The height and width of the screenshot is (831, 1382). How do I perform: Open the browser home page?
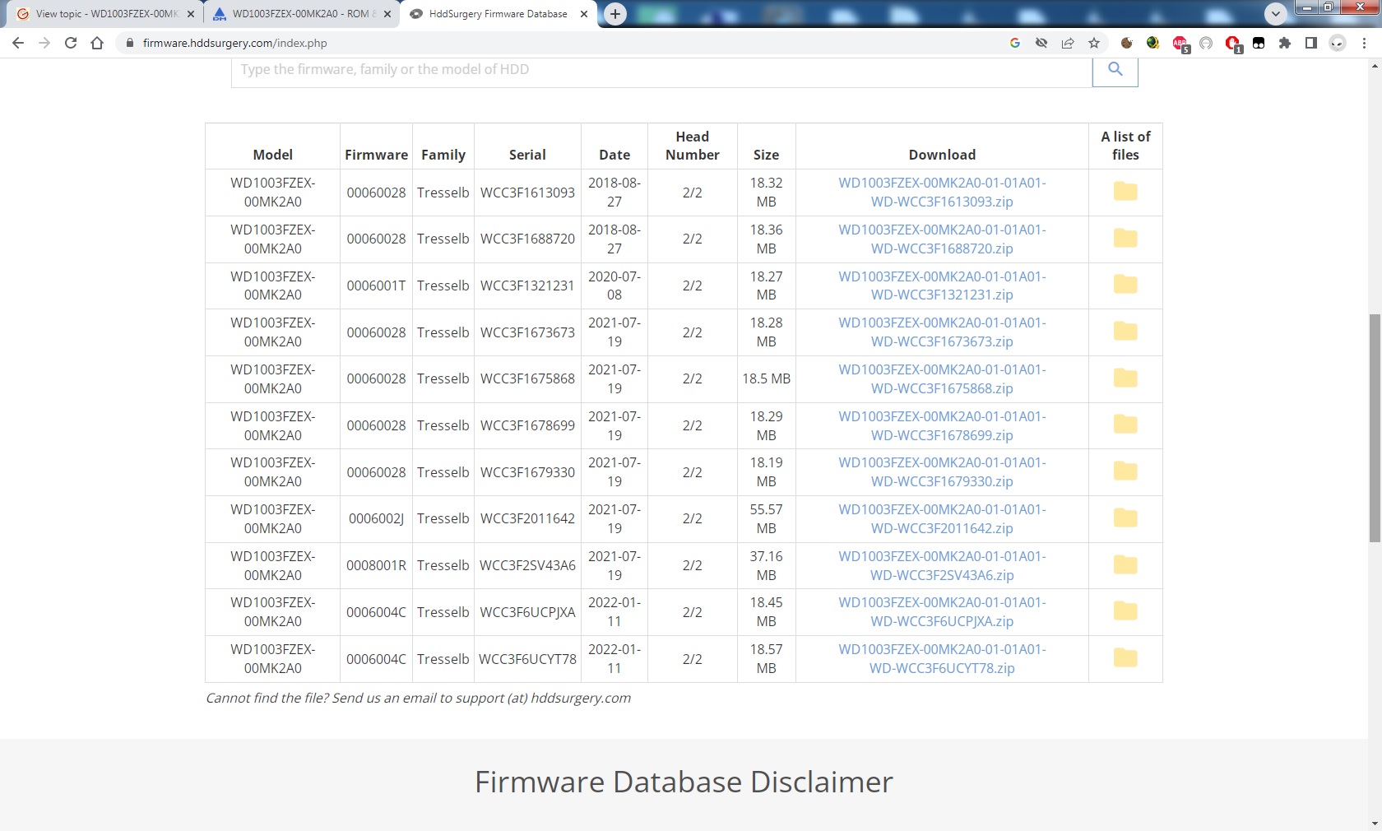[97, 43]
